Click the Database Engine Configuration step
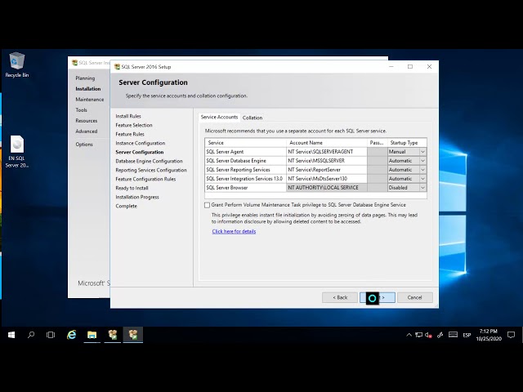 (149, 161)
